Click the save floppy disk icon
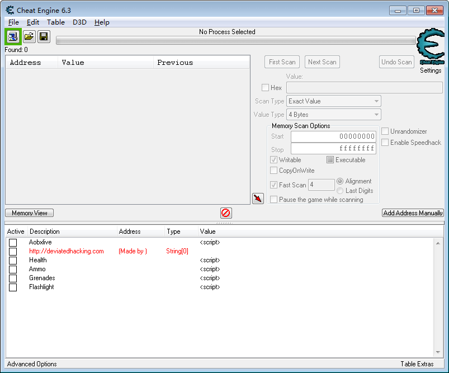This screenshot has width=449, height=373. [x=44, y=37]
